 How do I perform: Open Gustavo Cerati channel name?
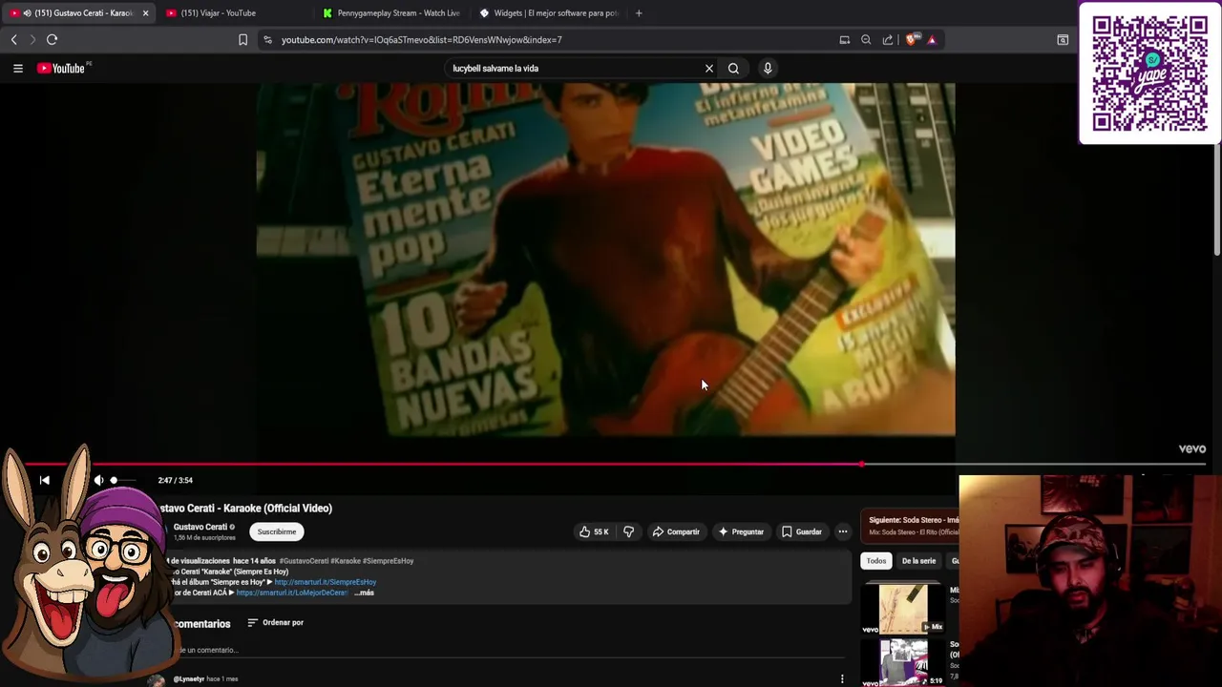pos(200,527)
